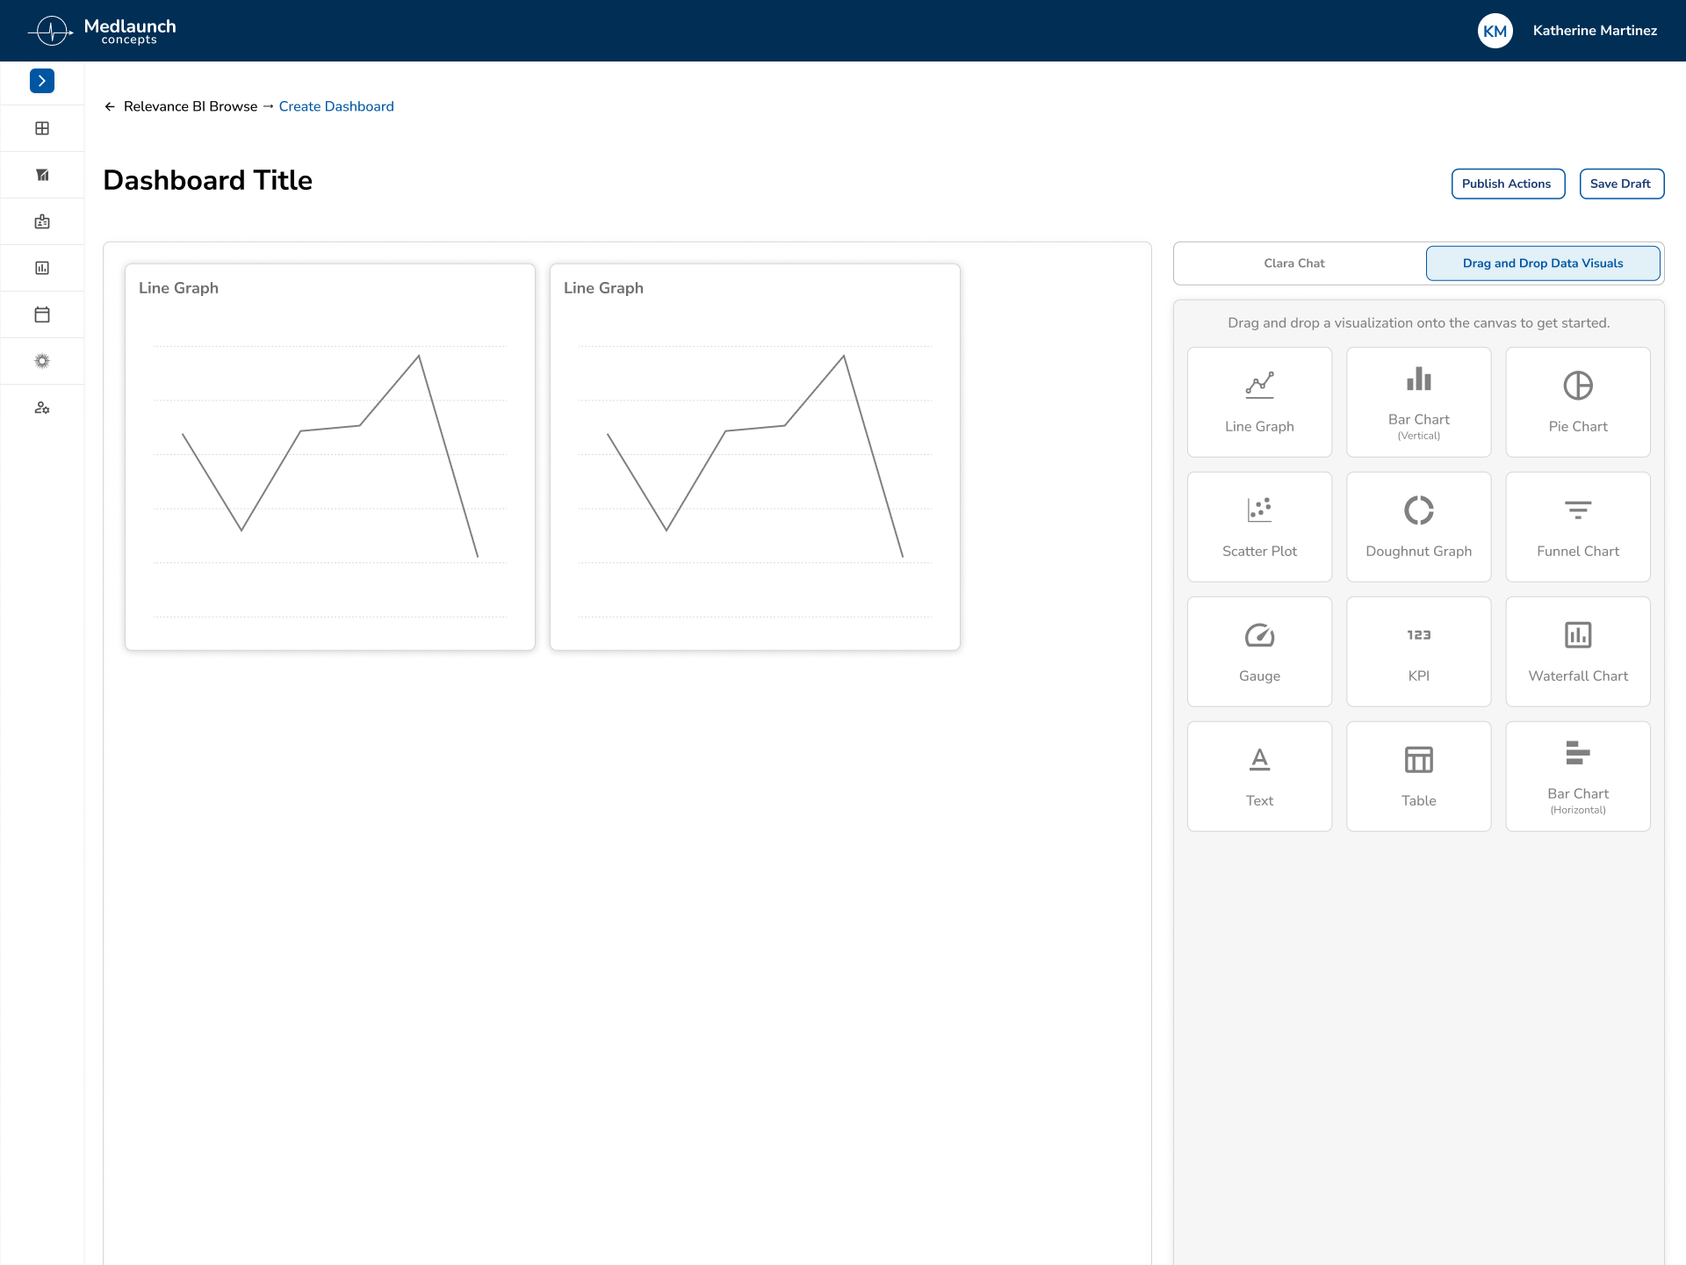The image size is (1686, 1265).
Task: Click the back arrow in the breadcrumb
Action: [110, 106]
